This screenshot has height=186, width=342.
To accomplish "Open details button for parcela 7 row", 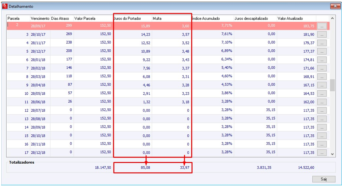I will coord(322,68).
